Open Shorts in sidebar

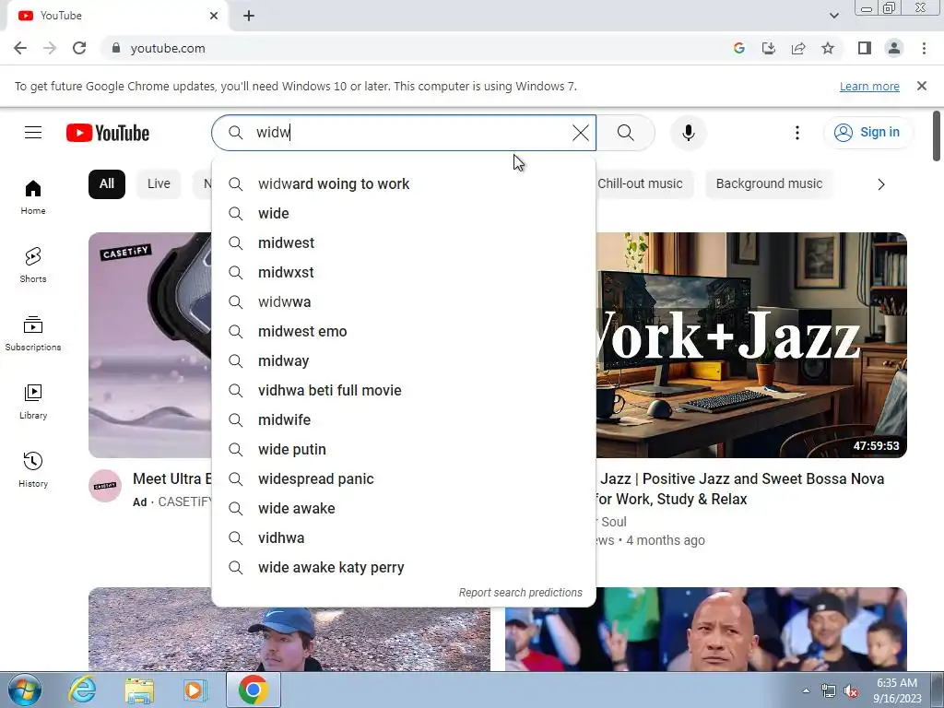pos(33,265)
